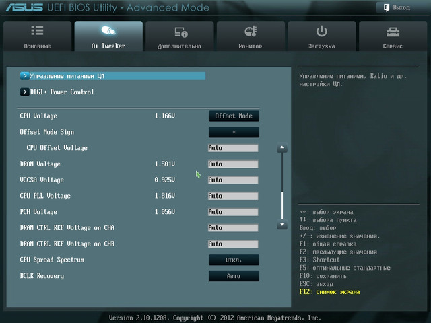This screenshot has width=431, height=323.
Task: Select the BCLK Recovery label
Action: click(42, 275)
